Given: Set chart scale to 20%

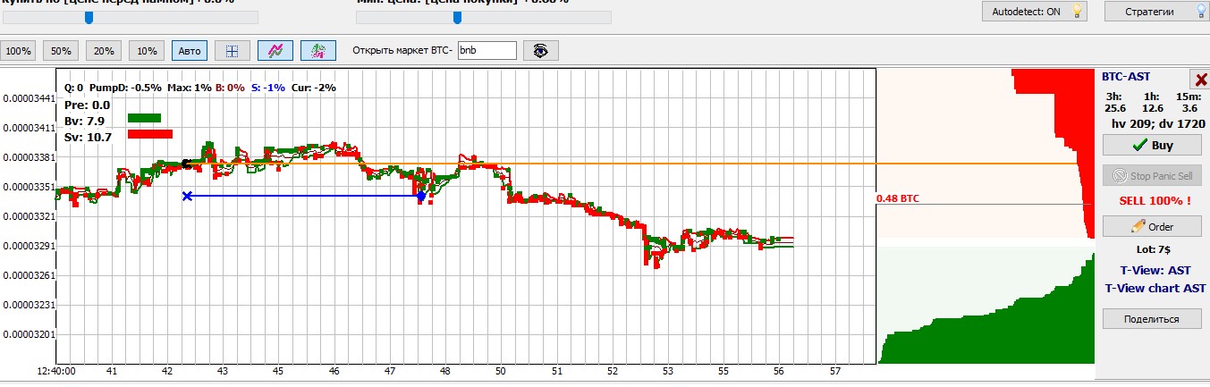Looking at the screenshot, I should [104, 51].
